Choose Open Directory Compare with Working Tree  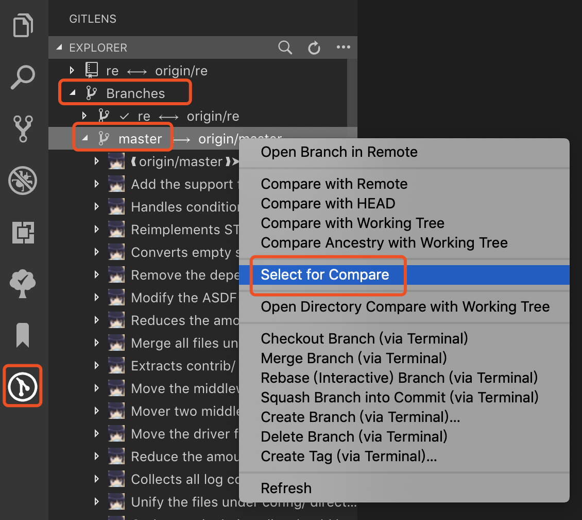[404, 306]
